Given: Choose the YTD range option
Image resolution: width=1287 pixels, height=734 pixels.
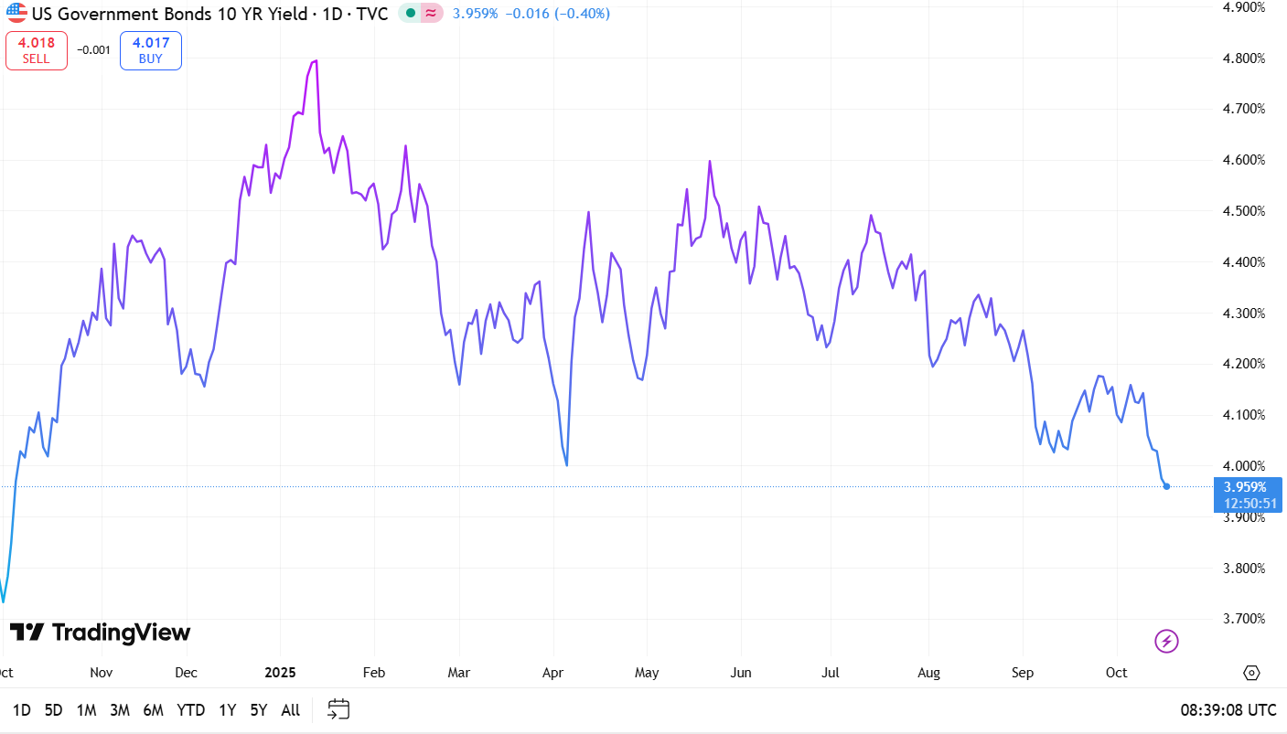Looking at the screenshot, I should pyautogui.click(x=190, y=710).
